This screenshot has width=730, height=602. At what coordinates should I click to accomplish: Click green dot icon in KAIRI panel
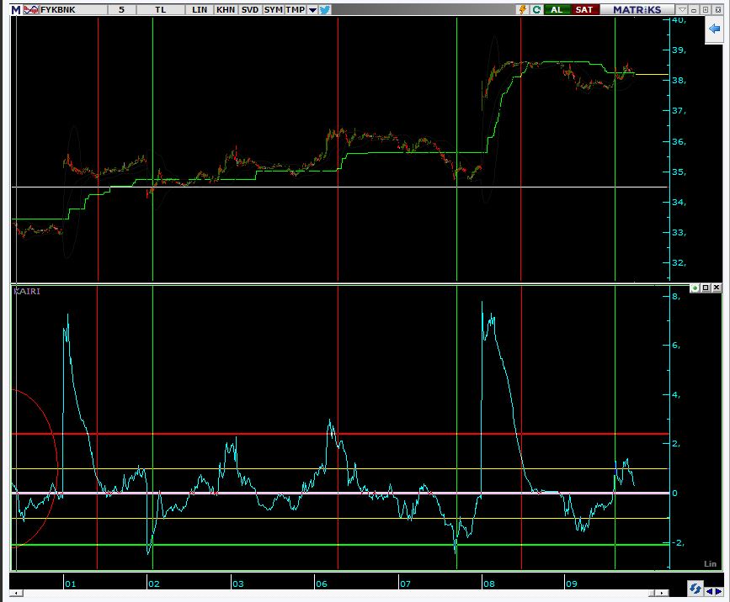pos(695,288)
